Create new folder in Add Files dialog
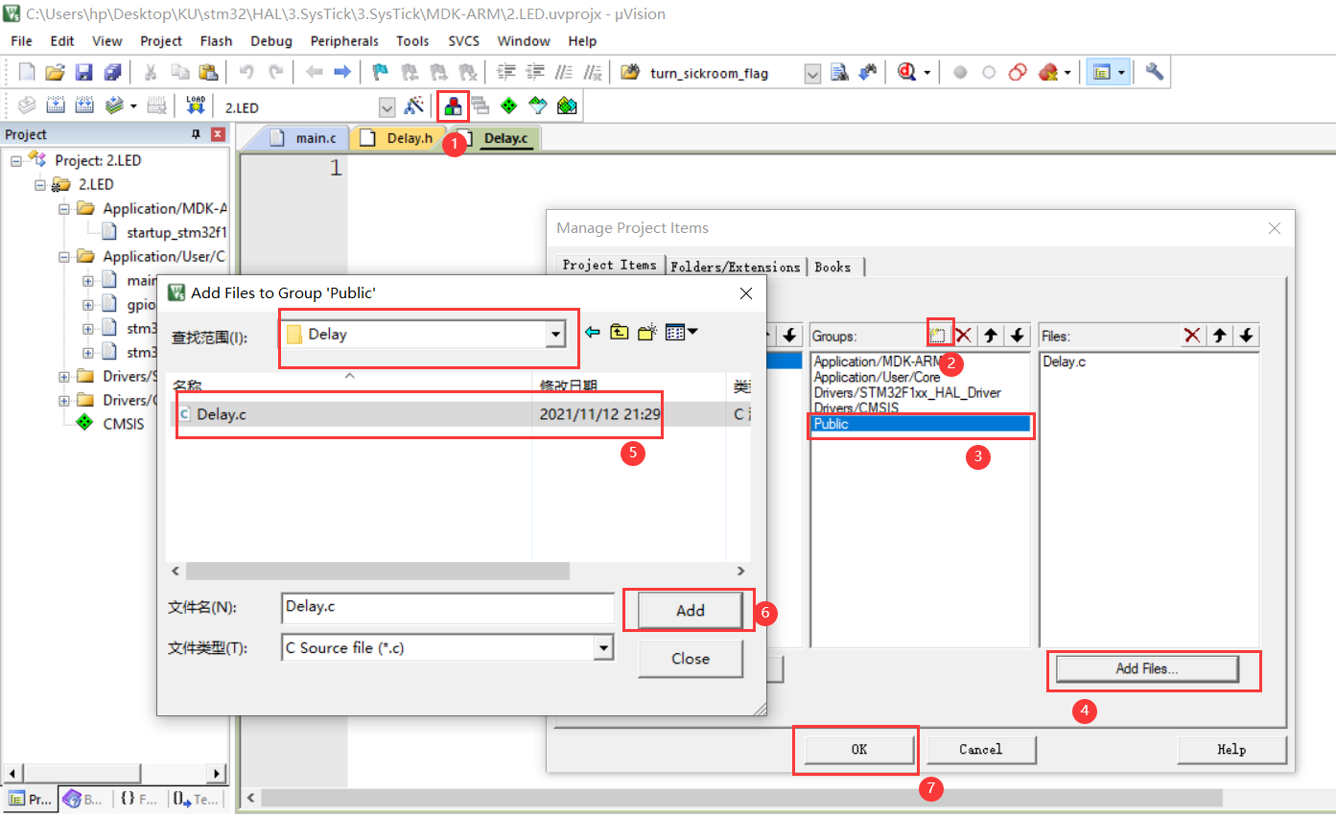The width and height of the screenshot is (1336, 817). click(647, 333)
